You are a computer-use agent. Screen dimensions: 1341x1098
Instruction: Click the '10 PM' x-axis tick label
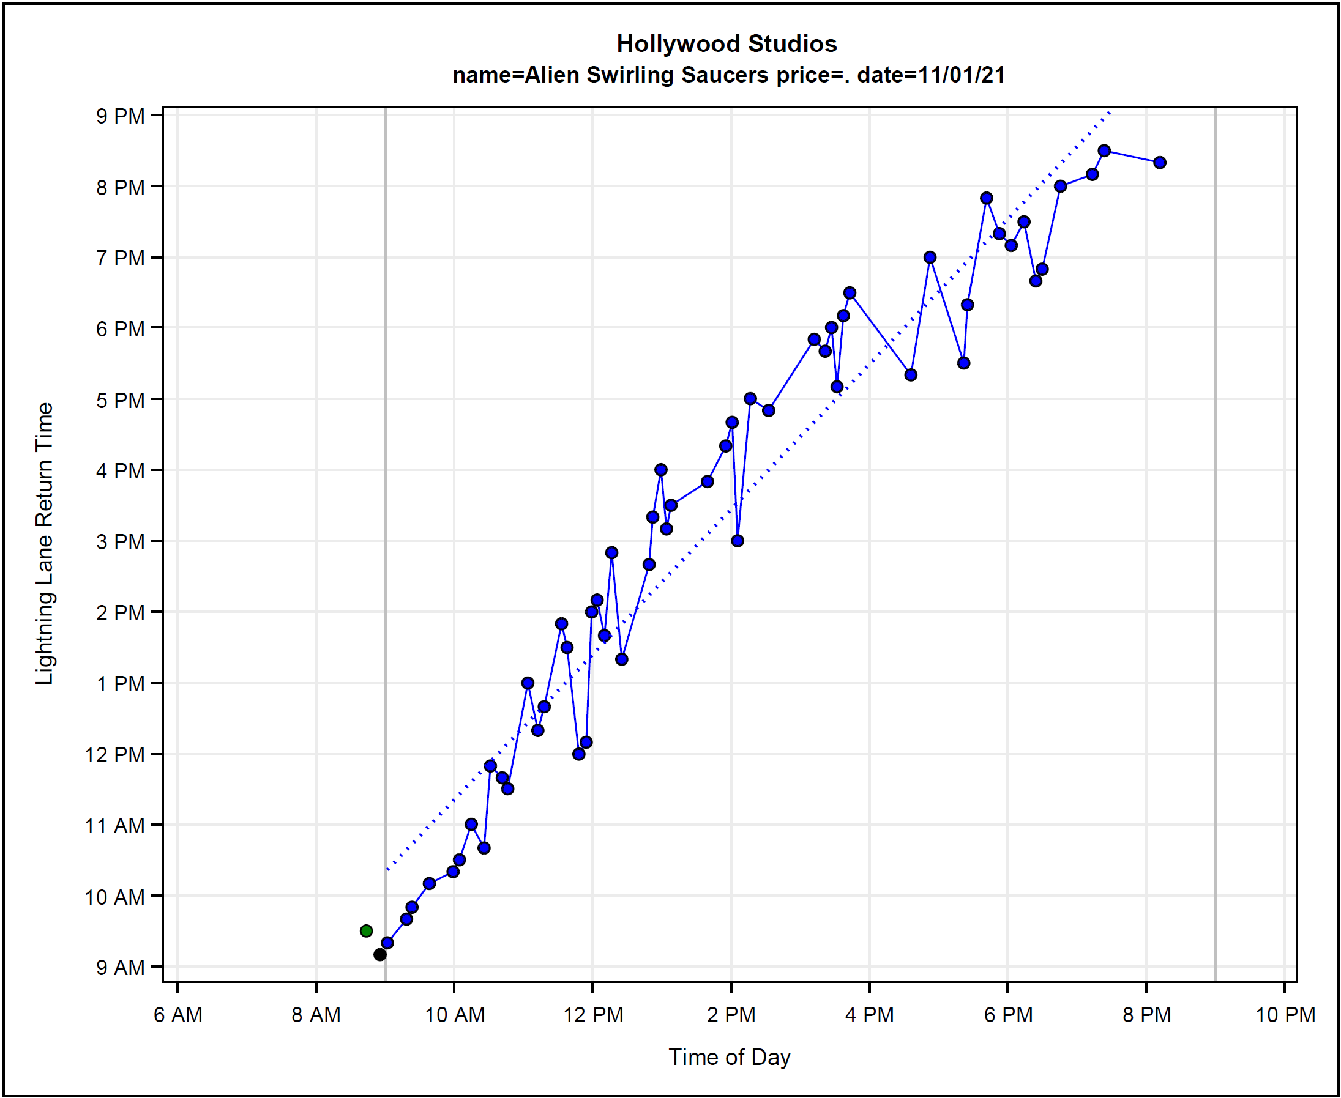[1285, 1015]
